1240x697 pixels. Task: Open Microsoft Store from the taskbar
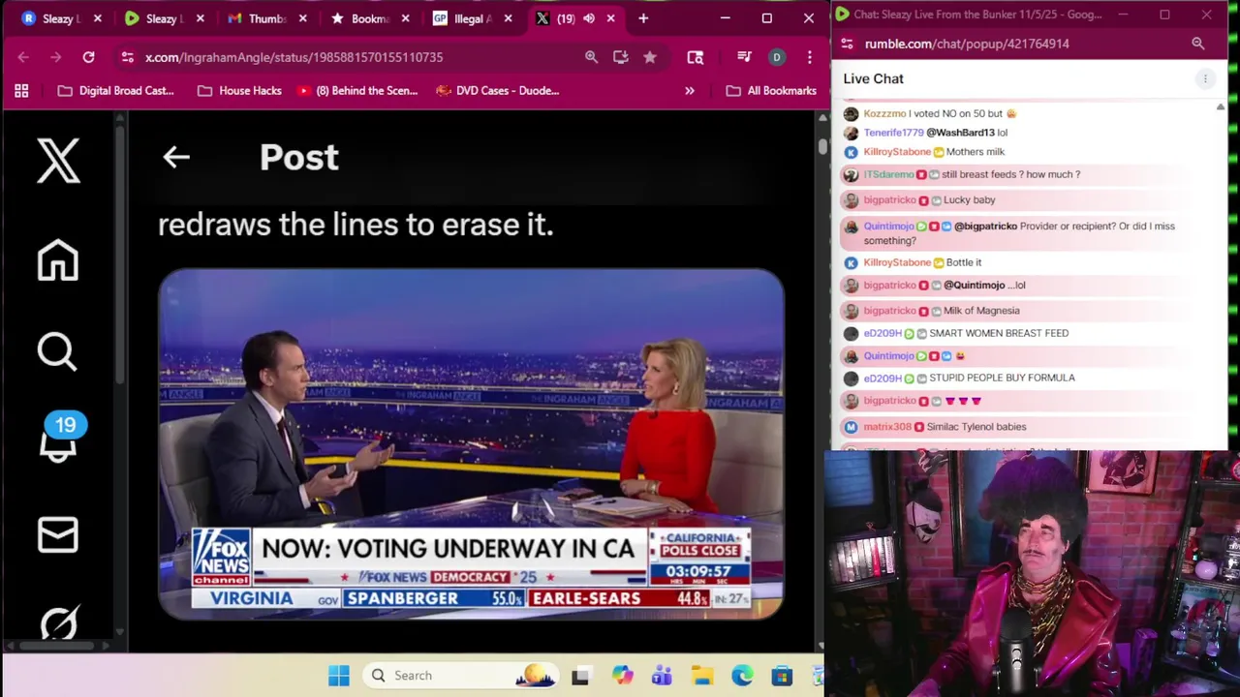point(782,676)
